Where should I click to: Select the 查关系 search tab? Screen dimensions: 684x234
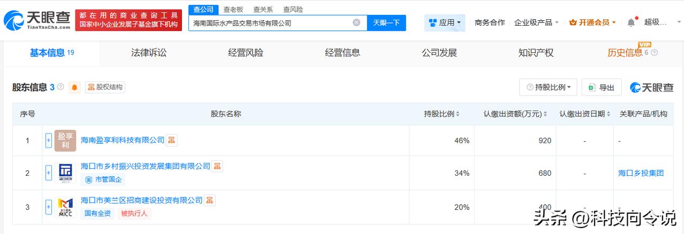tap(263, 9)
